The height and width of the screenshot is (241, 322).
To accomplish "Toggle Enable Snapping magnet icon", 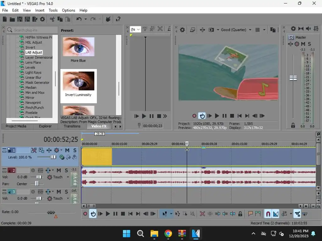I will (x=268, y=214).
